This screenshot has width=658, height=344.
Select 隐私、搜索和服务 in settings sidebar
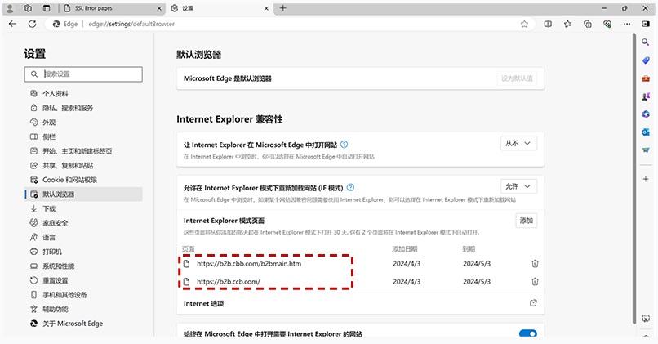tap(68, 108)
